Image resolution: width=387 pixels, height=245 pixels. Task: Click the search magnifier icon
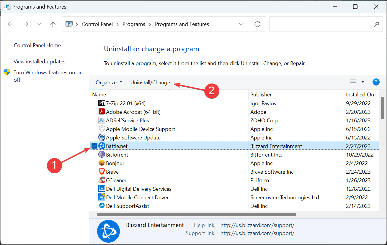click(376, 24)
